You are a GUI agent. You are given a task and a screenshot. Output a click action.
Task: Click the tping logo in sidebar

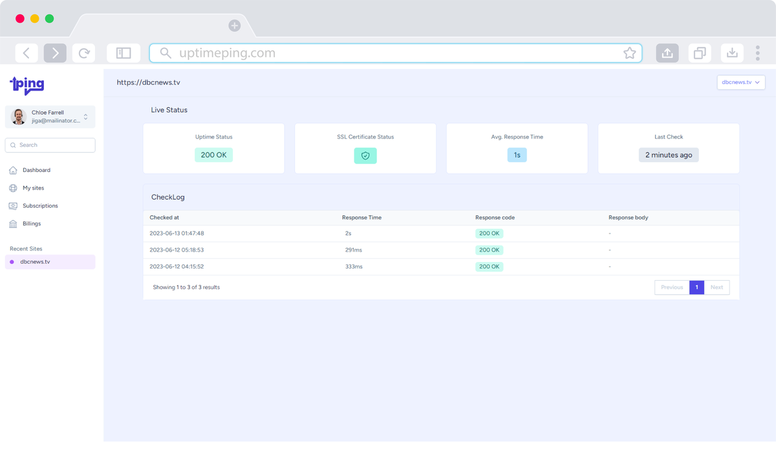(27, 85)
